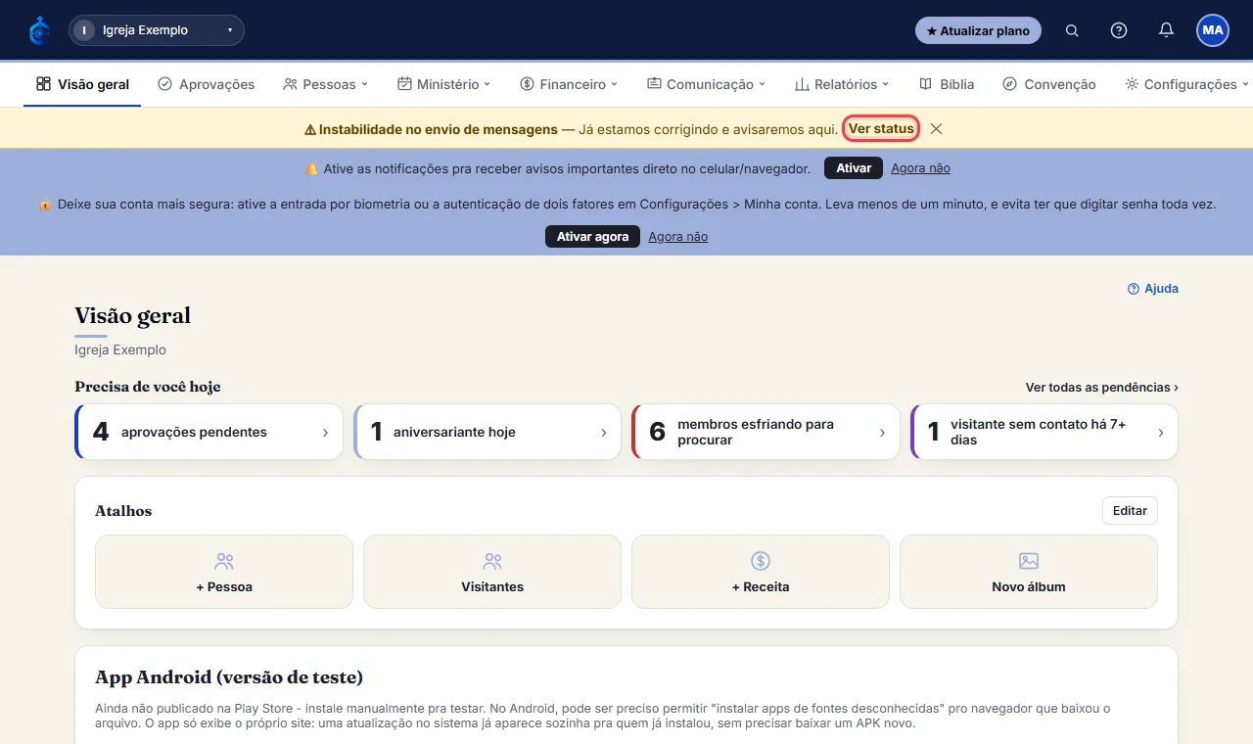Viewport: 1253px width, 744px height.
Task: Click the app logo in top-left corner
Action: [x=39, y=30]
